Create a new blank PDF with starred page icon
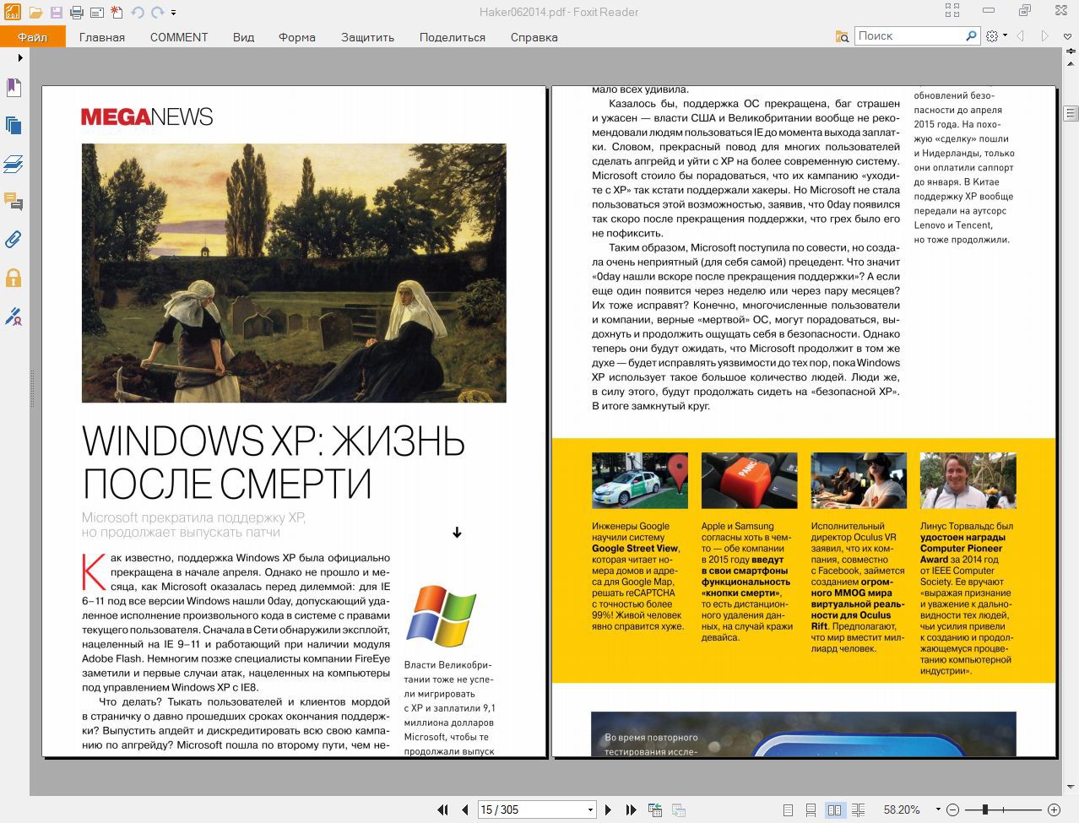The height and width of the screenshot is (823, 1079). click(117, 13)
